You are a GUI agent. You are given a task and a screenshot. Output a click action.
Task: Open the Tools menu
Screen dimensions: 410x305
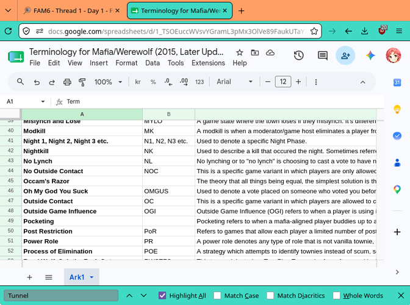pos(176,63)
